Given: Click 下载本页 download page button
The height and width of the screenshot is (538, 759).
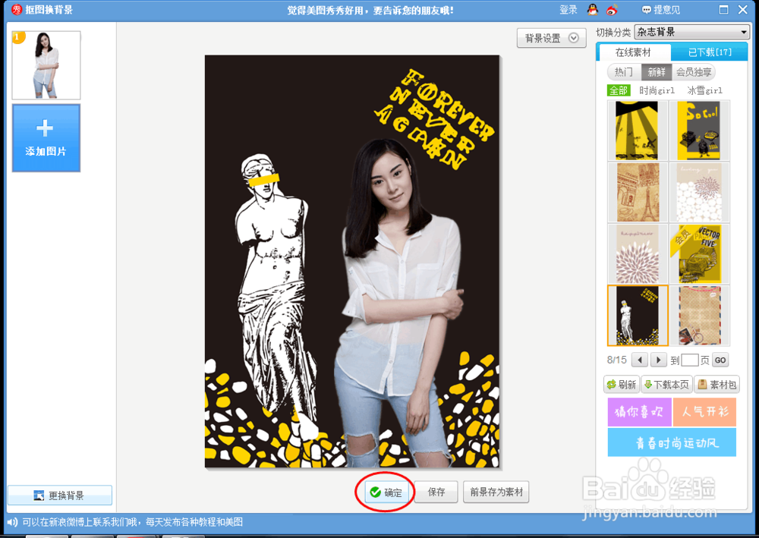Looking at the screenshot, I should tap(667, 385).
